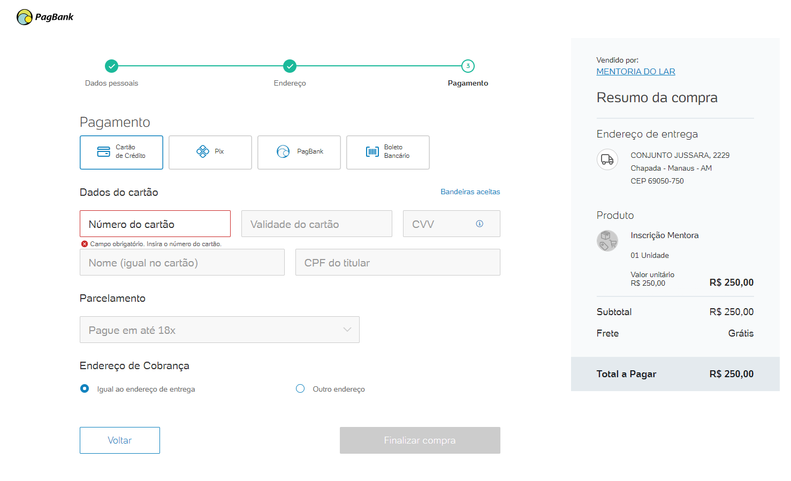Select Igual ao endereço de entrega radio

pos(85,388)
